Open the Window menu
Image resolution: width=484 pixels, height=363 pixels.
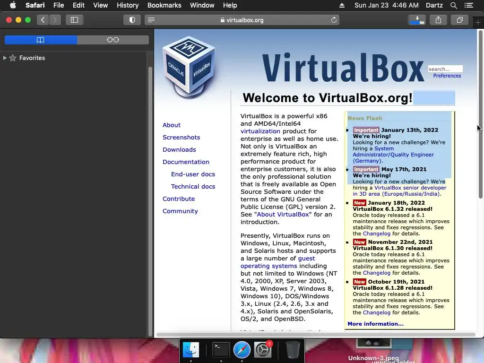coord(202,5)
